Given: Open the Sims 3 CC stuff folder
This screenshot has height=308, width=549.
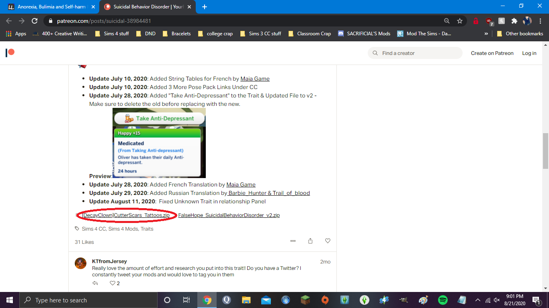Looking at the screenshot, I should [x=260, y=34].
